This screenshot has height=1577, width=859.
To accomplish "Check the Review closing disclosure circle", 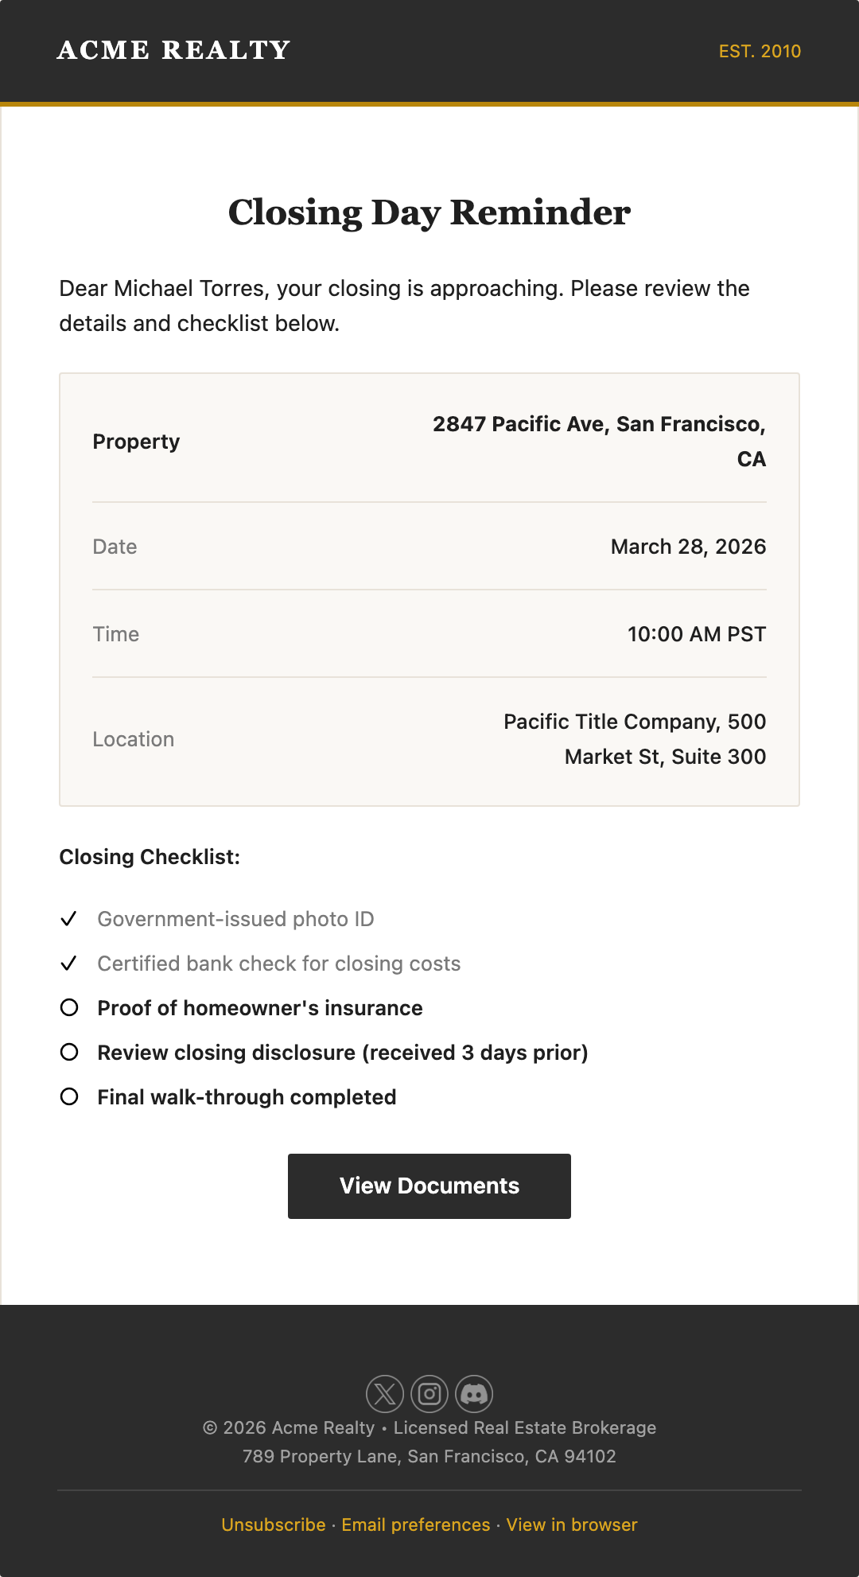I will (69, 1053).
